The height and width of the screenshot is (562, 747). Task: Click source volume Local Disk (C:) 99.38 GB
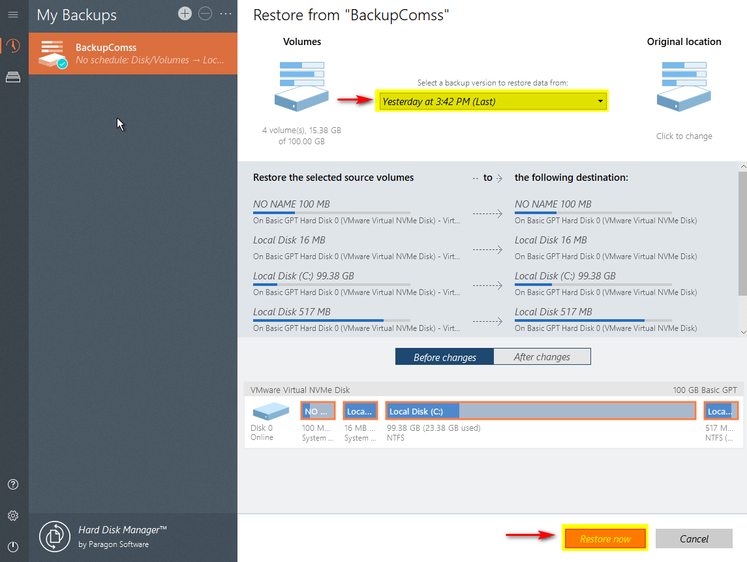[x=356, y=284]
